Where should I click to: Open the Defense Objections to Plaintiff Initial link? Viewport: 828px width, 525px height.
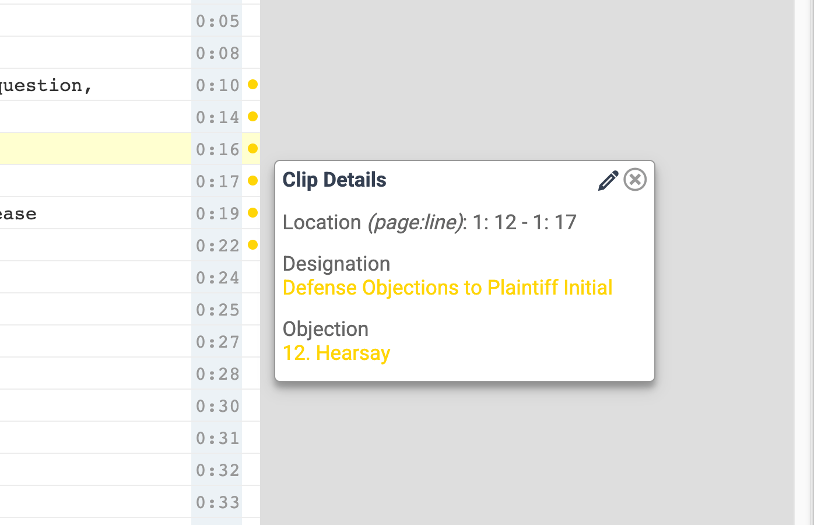click(447, 288)
